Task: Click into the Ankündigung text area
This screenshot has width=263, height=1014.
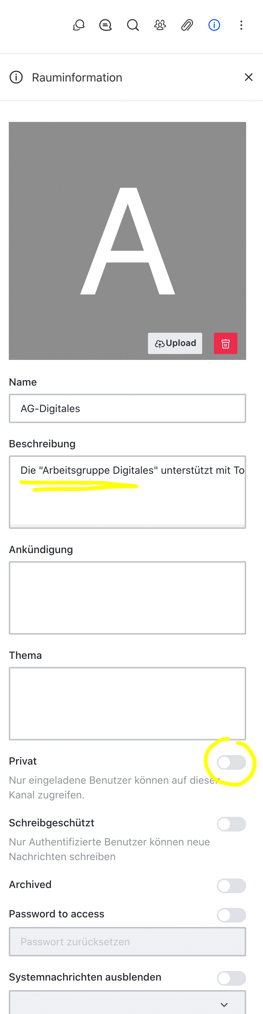Action: click(127, 598)
